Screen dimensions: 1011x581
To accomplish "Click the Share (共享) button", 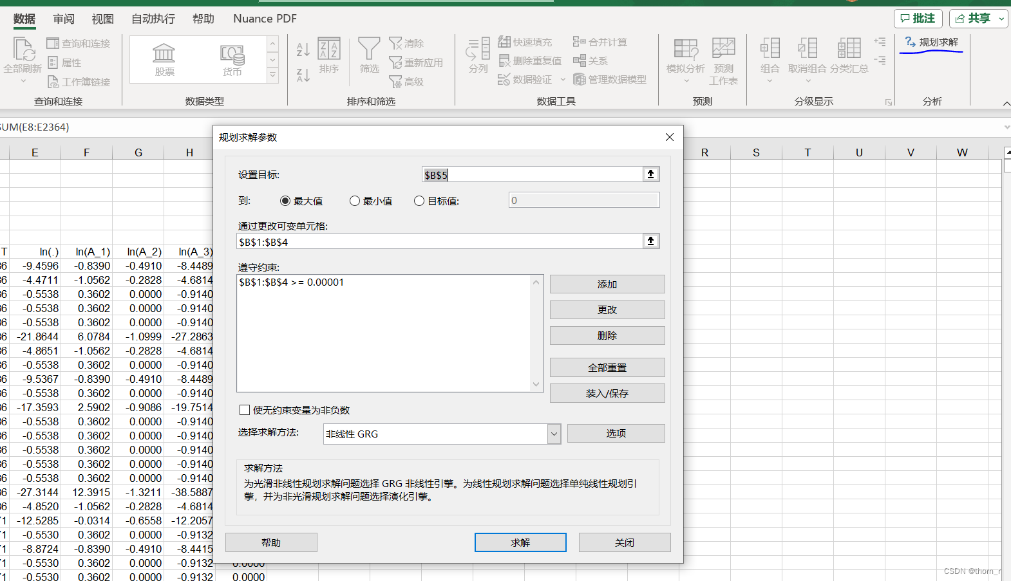I will (x=973, y=19).
